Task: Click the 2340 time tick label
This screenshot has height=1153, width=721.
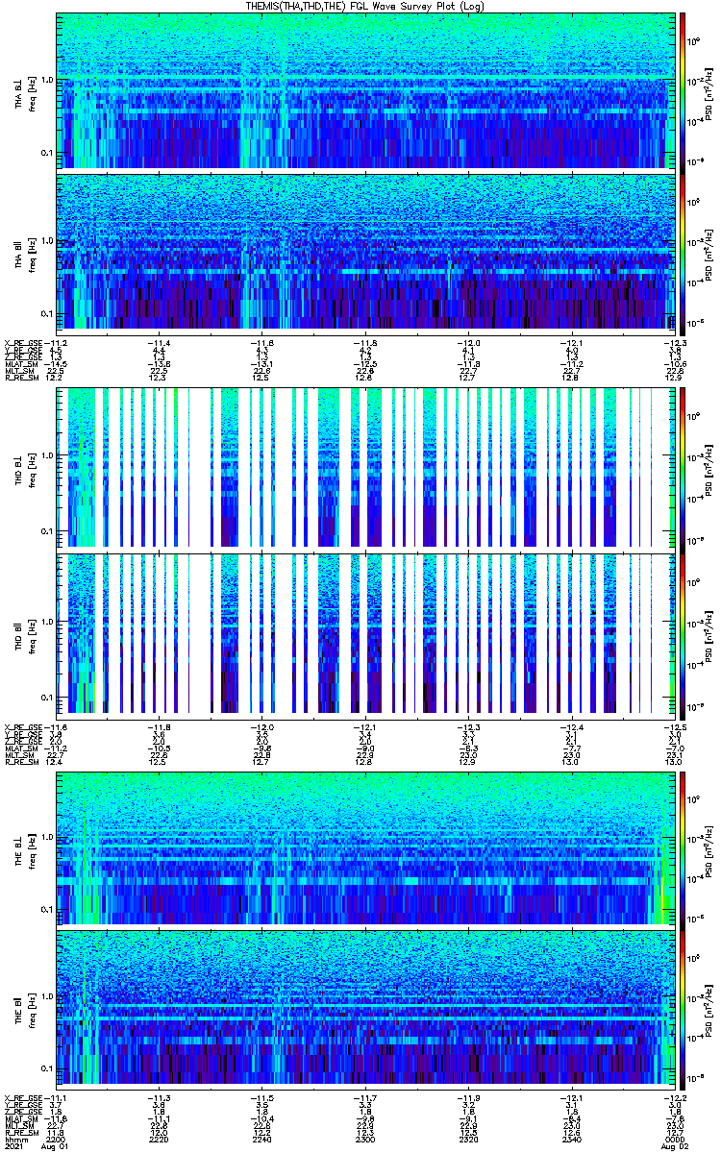Action: click(571, 1141)
